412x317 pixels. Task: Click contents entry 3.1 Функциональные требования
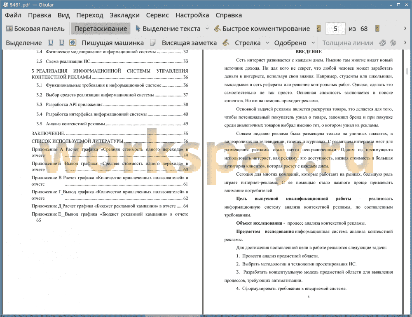click(112, 85)
